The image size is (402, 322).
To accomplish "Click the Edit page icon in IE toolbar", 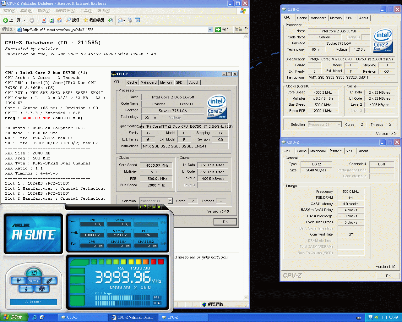I will click(x=138, y=20).
